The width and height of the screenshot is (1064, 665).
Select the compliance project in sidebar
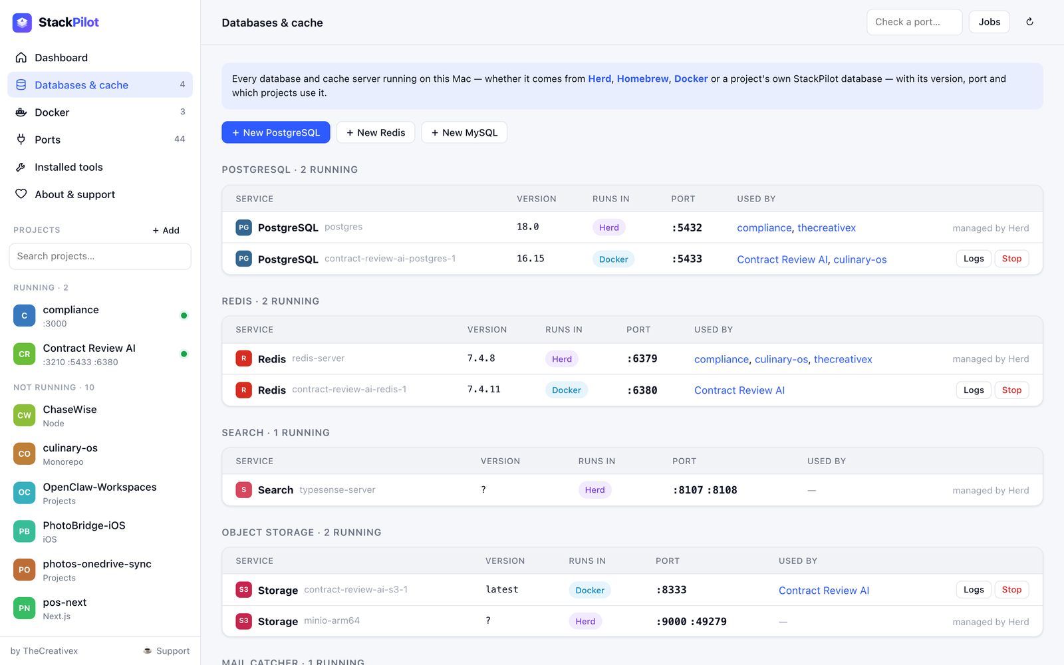pos(100,316)
